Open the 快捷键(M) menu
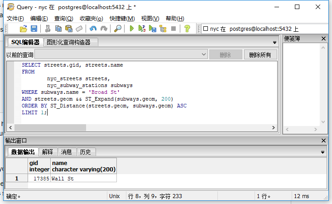The image size is (332, 204). click(122, 19)
